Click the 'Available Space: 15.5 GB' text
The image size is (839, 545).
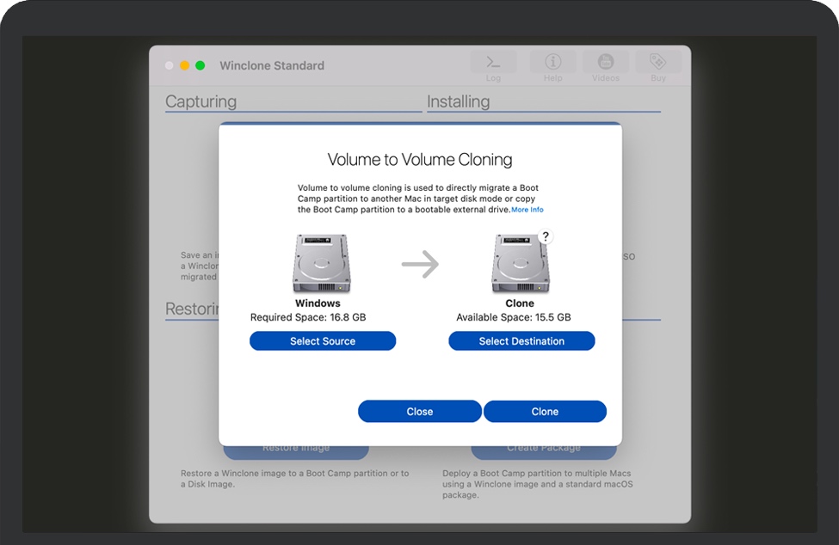(514, 317)
